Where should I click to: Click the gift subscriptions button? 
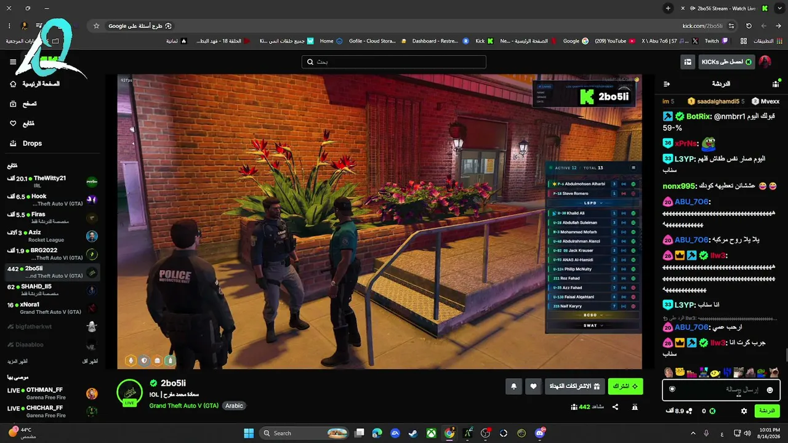(574, 386)
